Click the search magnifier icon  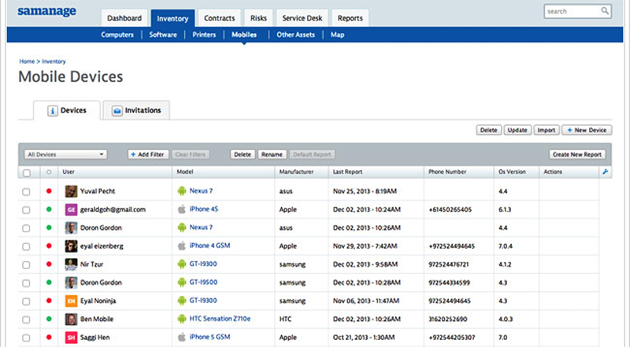pyautogui.click(x=605, y=11)
